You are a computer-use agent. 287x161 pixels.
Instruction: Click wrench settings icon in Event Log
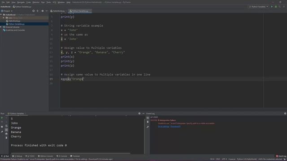[x=148, y=127]
